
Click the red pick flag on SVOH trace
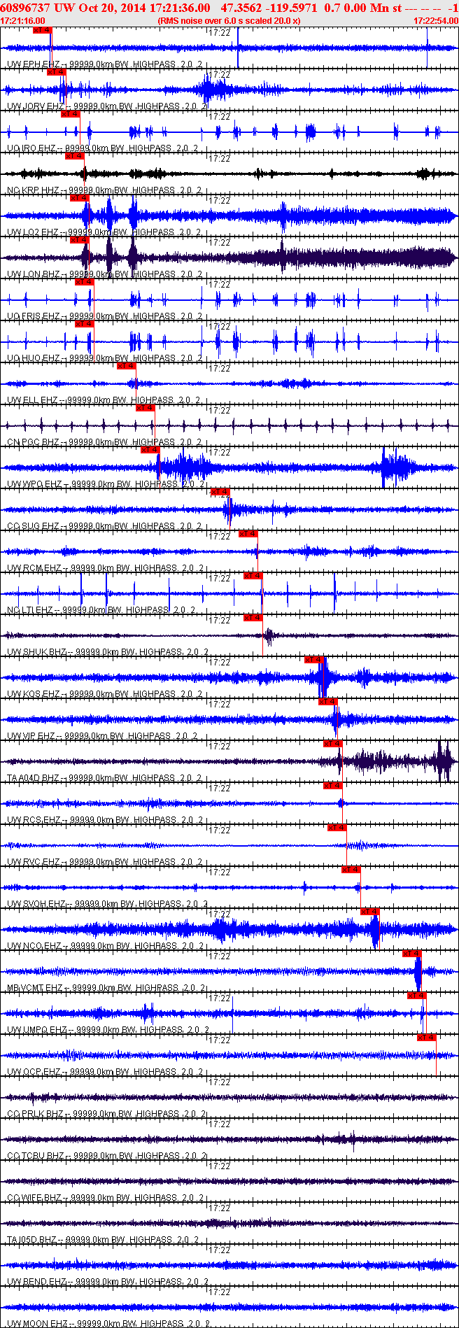[351, 870]
